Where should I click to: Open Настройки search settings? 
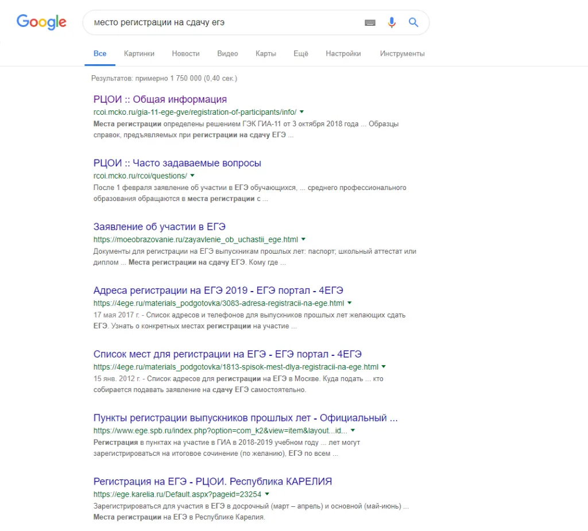[343, 53]
